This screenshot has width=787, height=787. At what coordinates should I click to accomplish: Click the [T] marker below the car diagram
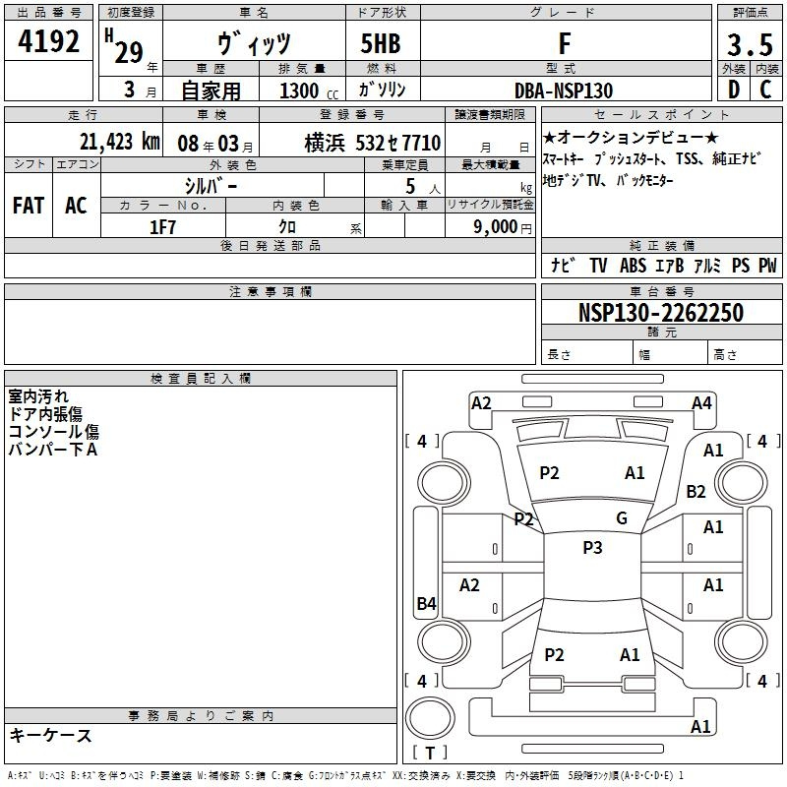point(430,754)
